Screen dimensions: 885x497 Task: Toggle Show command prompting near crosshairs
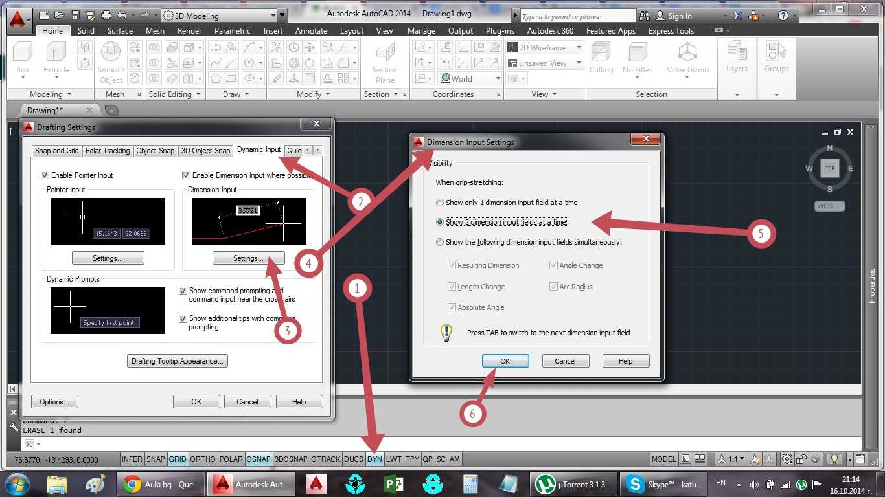183,291
